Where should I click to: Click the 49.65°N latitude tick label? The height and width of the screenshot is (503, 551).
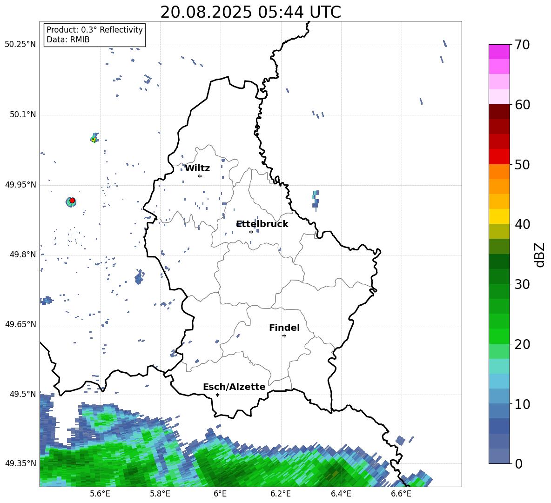click(x=20, y=324)
